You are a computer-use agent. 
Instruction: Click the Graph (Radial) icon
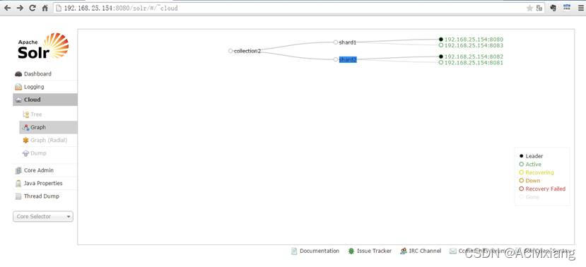25,141
